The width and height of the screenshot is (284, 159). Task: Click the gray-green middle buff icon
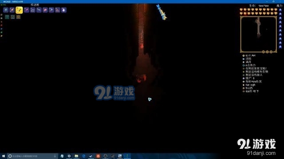coord(13,17)
